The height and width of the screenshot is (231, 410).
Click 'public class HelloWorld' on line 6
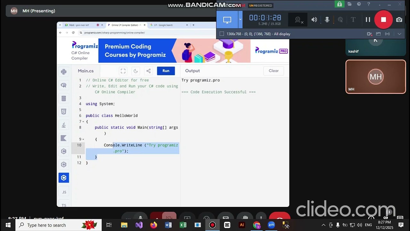[112, 116]
